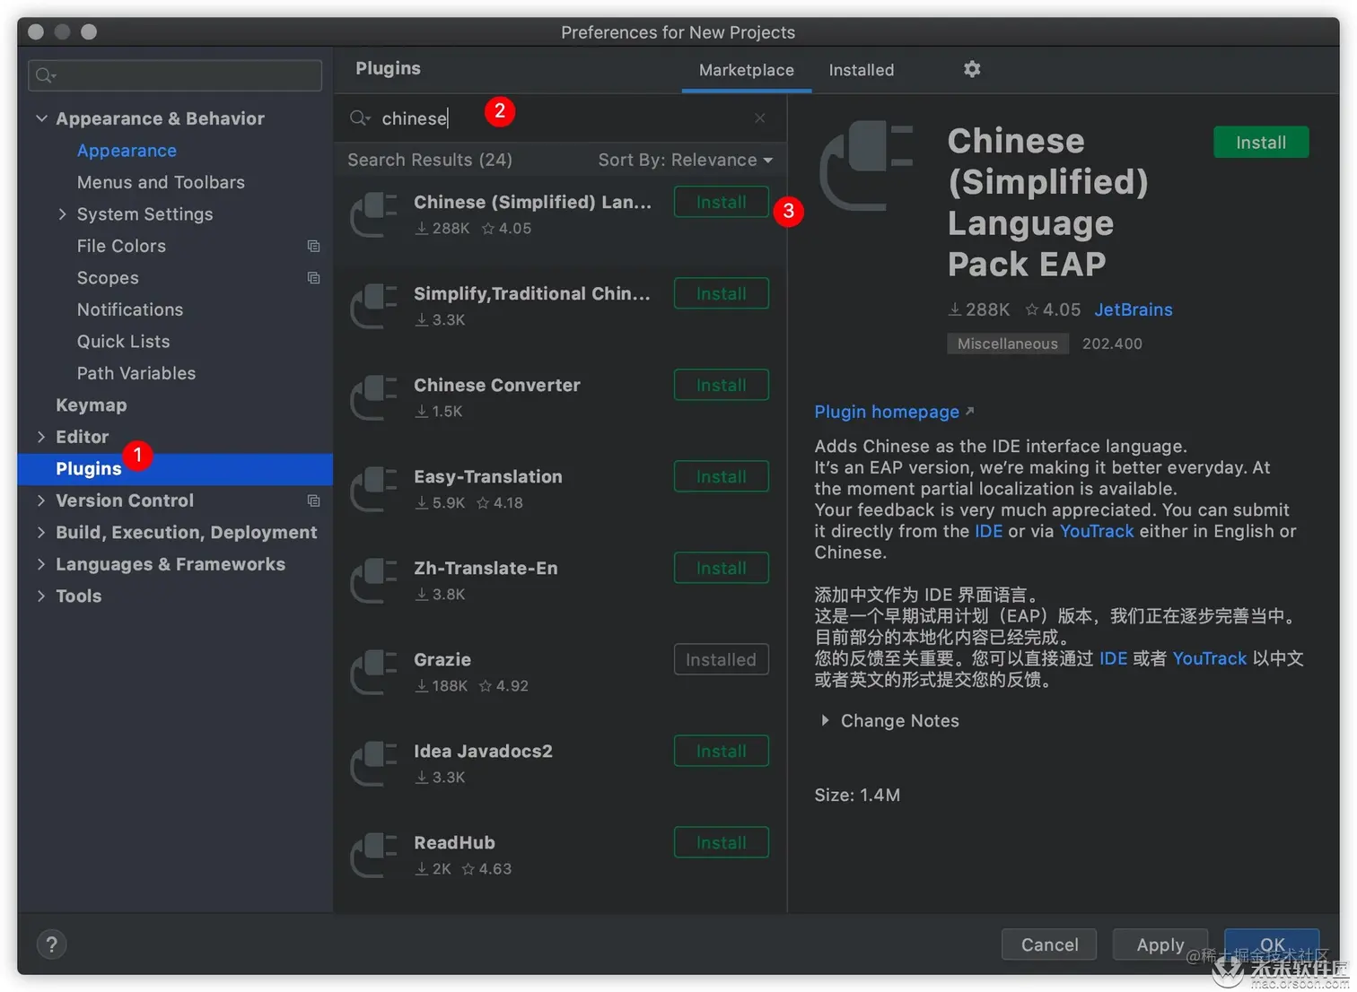
Task: Focus the plugin search field containing chinese
Action: pyautogui.click(x=561, y=118)
